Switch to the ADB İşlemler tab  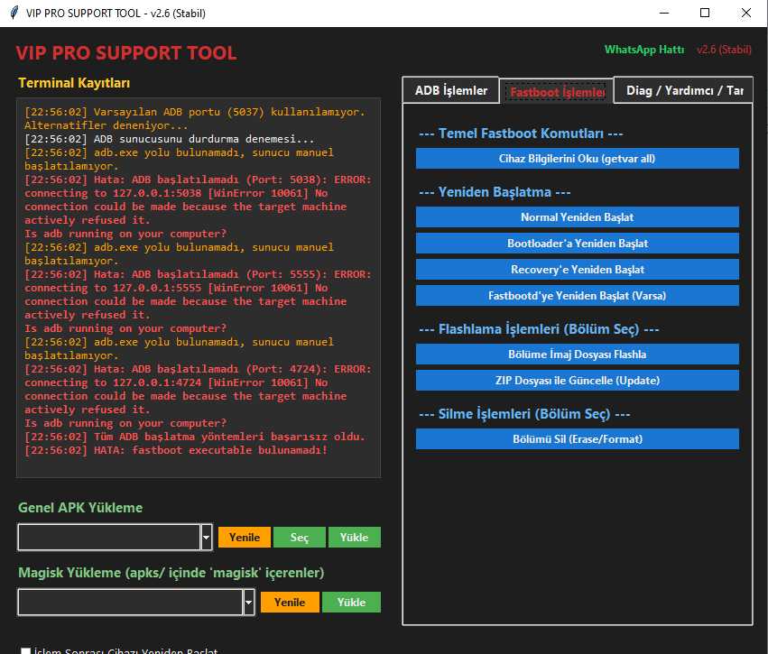[x=451, y=89]
